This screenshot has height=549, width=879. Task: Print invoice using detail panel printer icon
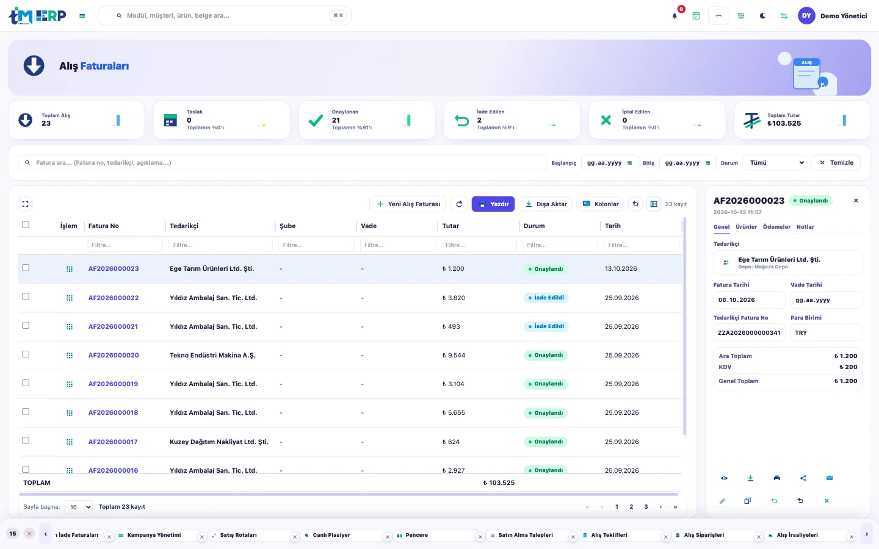[776, 478]
